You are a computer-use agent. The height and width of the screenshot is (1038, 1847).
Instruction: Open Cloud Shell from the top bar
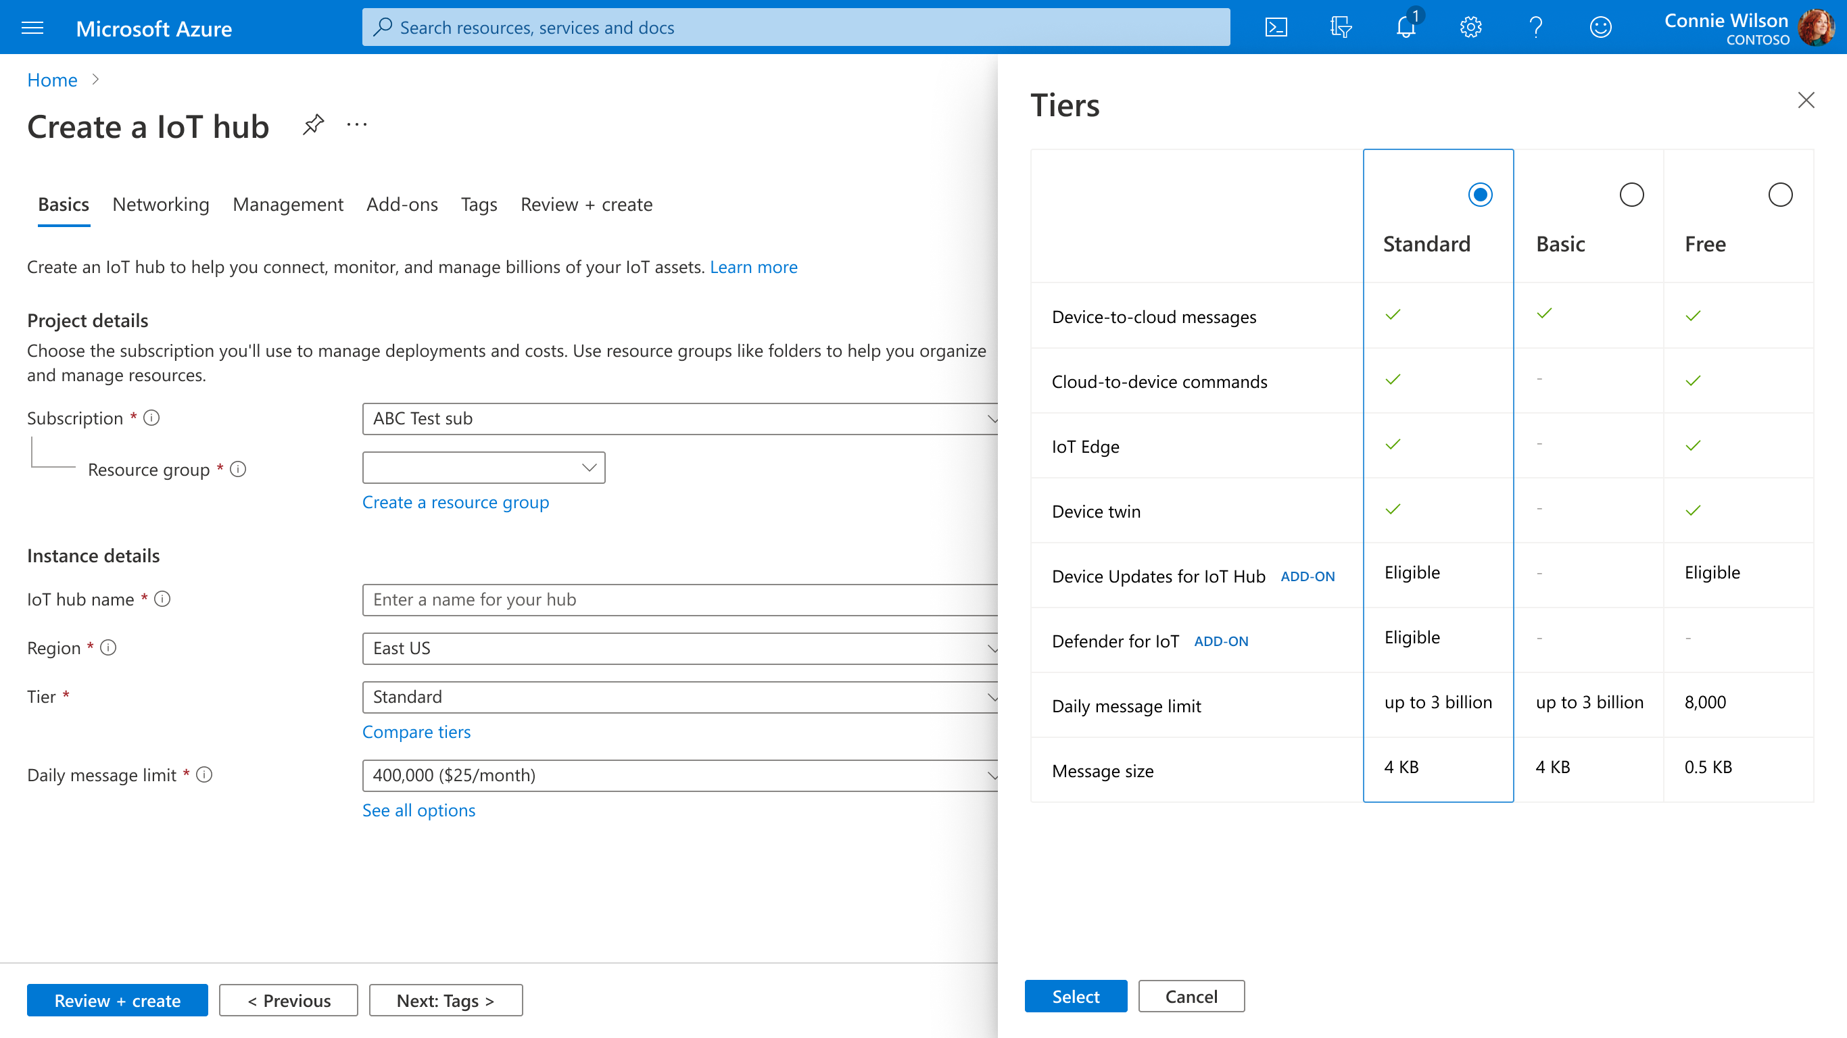(x=1276, y=28)
